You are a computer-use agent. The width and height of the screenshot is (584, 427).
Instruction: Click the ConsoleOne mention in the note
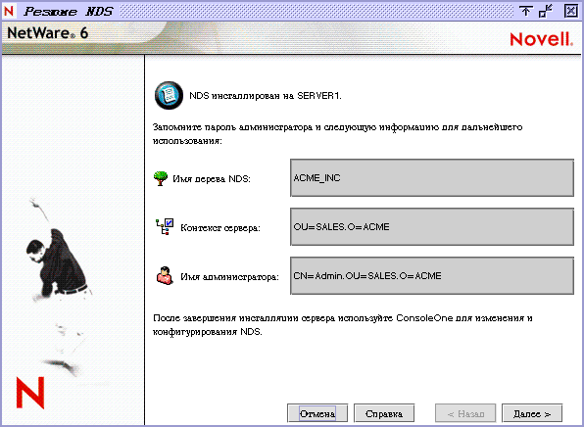click(424, 318)
